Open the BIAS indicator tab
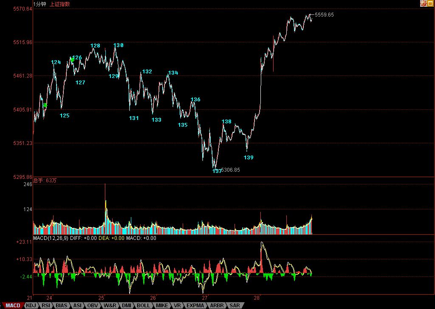Viewport: 435px width, 309px height. tap(61, 305)
